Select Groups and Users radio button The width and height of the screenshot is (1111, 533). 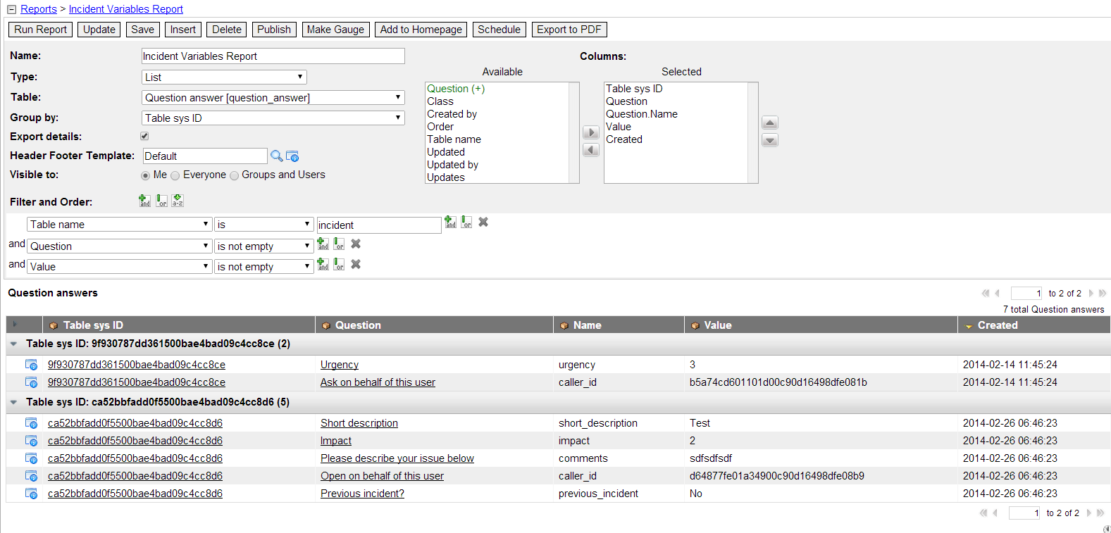click(234, 175)
